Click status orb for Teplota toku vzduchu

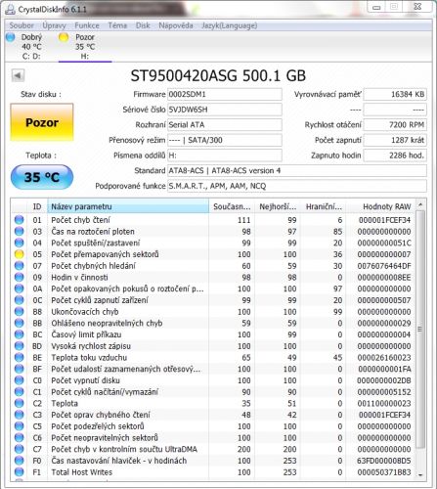point(20,357)
